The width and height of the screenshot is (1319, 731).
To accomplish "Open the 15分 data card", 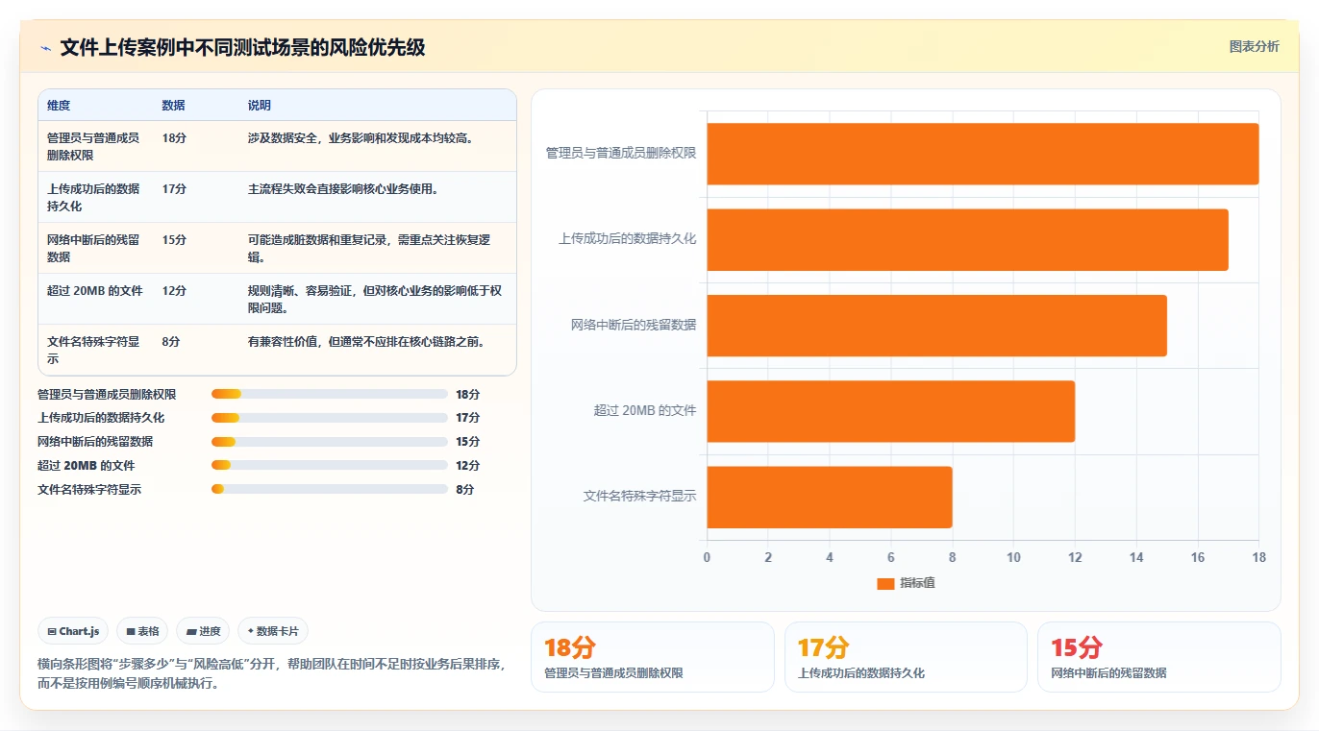I will (x=1158, y=657).
